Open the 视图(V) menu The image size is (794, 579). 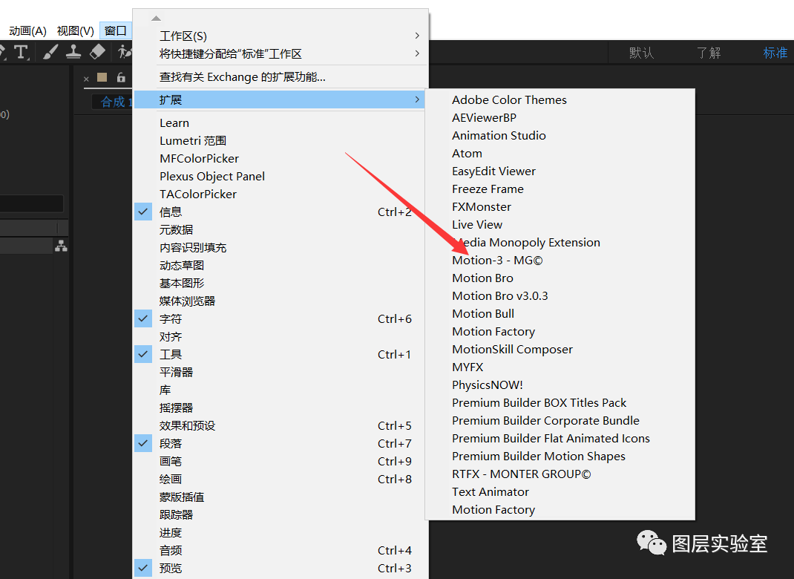pos(76,31)
